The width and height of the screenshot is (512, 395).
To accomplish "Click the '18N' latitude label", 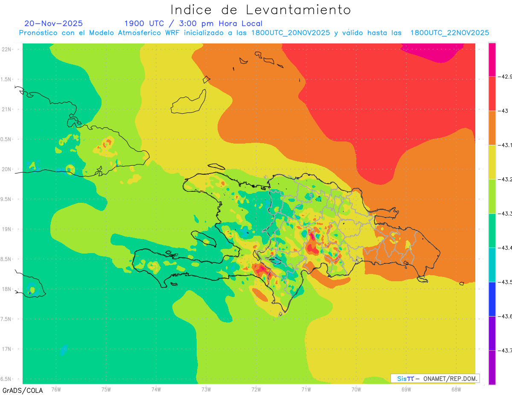I will click(x=6, y=289).
